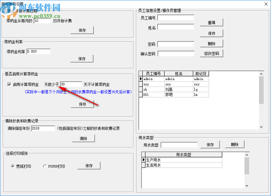The width and height of the screenshot is (271, 196).
Task: Click 保存 in the 滞纳金开始计费日期 section
Action: pyautogui.click(x=82, y=30)
